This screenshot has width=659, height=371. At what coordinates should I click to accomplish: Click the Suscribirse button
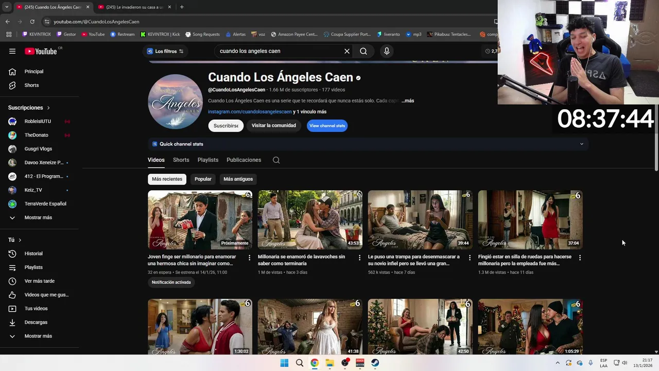226,126
